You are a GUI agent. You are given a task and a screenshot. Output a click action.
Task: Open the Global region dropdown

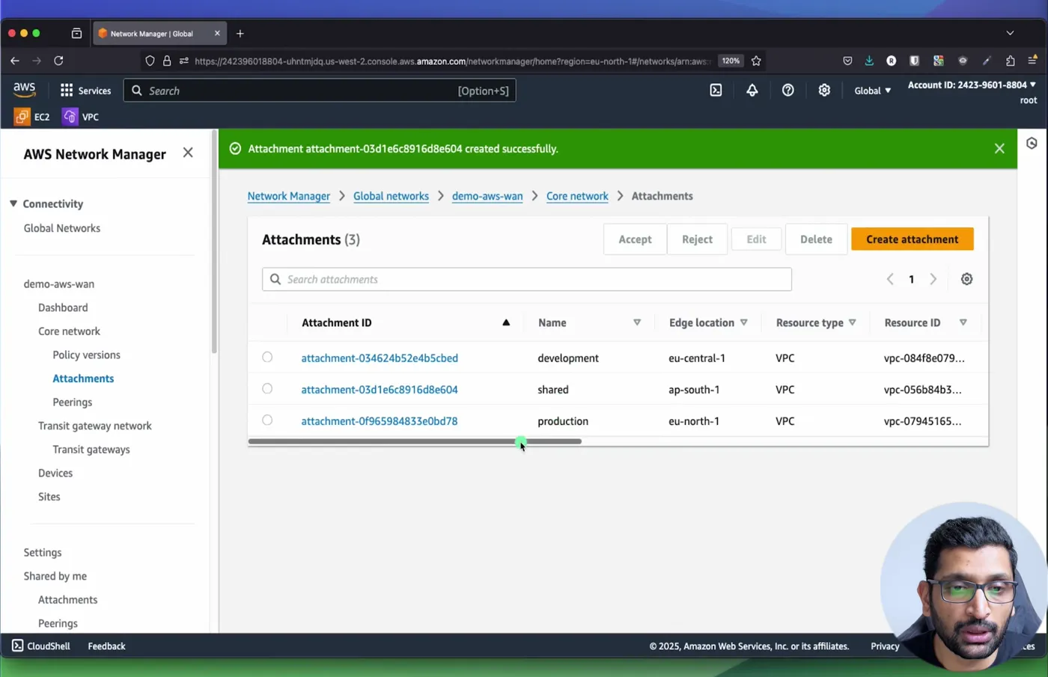873,91
